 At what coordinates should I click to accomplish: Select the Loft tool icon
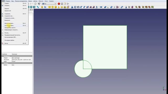(91, 7)
